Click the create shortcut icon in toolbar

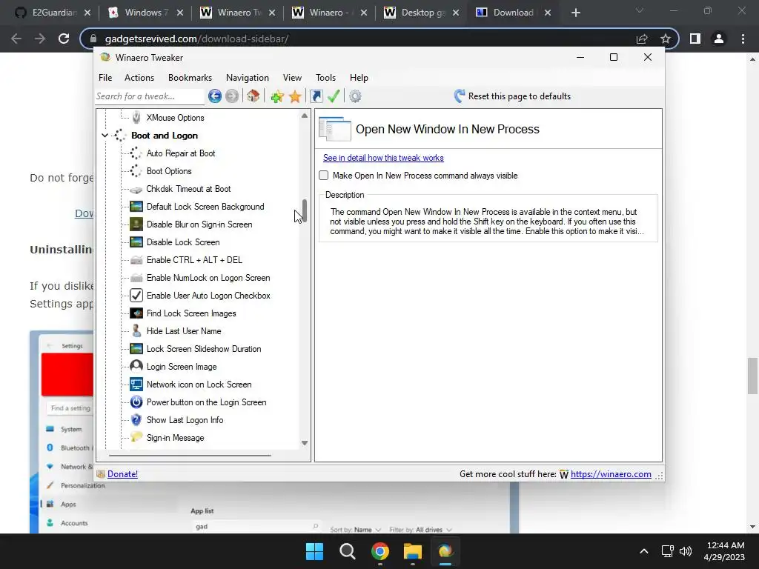tap(316, 96)
